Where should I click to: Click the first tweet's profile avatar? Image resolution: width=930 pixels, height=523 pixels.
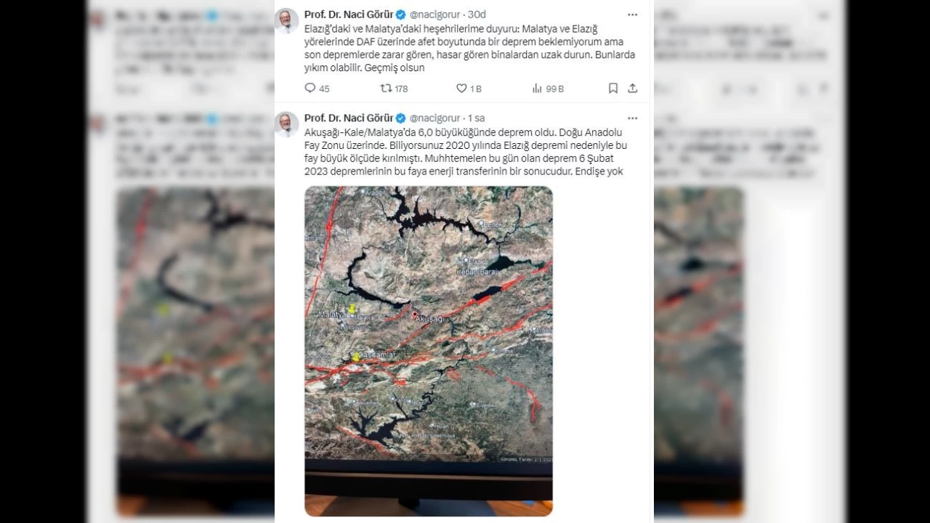coord(287,21)
